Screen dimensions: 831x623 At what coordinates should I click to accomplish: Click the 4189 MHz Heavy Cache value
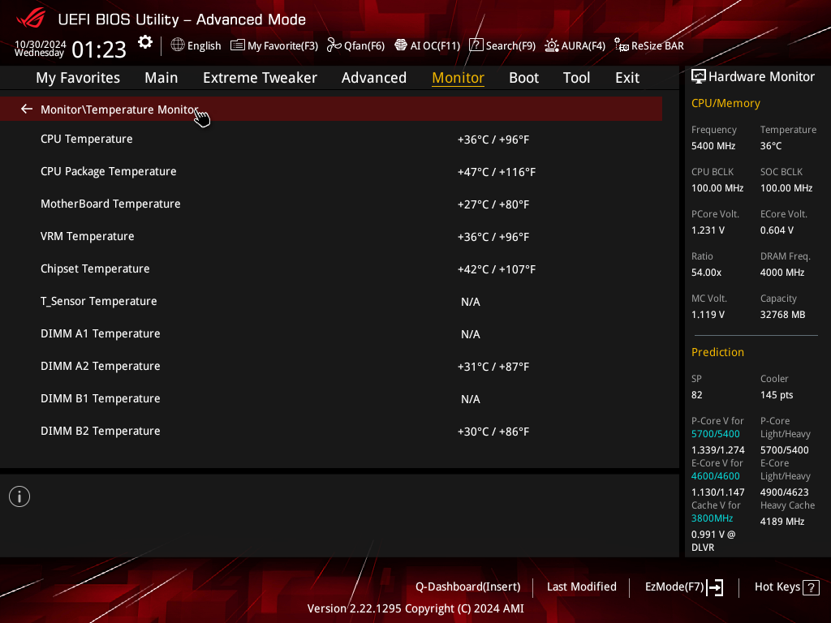tap(782, 522)
